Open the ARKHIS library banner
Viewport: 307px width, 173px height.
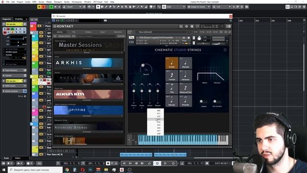(x=88, y=63)
